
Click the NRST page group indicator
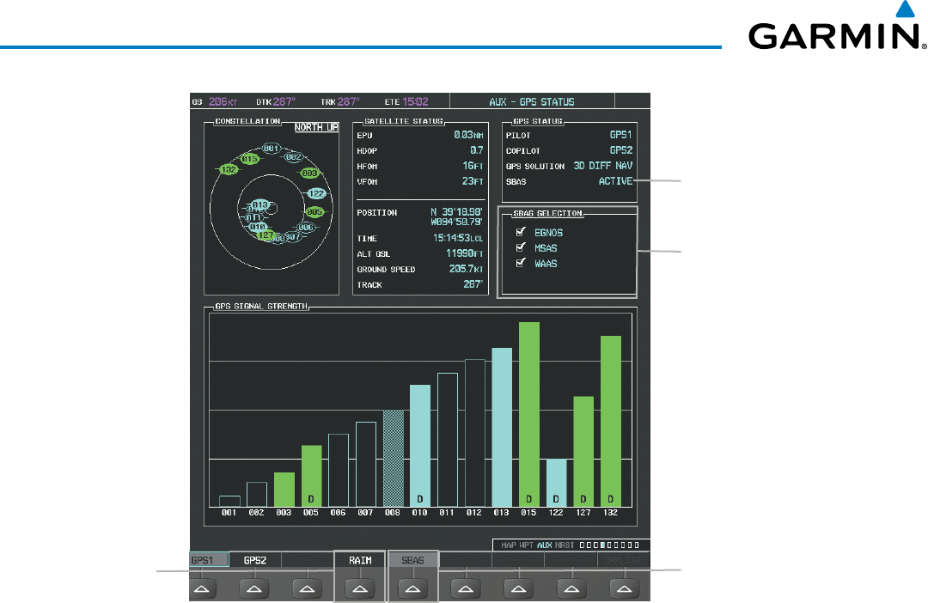tap(565, 545)
